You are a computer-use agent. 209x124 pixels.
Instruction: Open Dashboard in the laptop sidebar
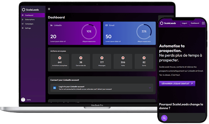pos(33,15)
